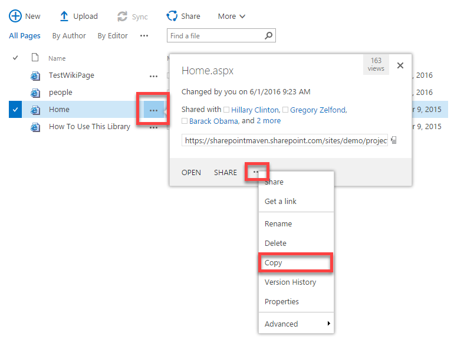Click the TestWikiPage file icon

(x=35, y=75)
